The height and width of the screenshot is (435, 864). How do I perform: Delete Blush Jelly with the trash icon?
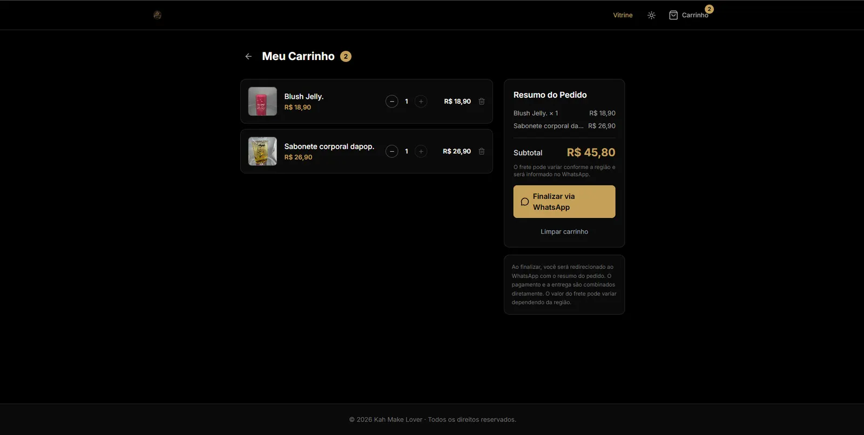(482, 102)
